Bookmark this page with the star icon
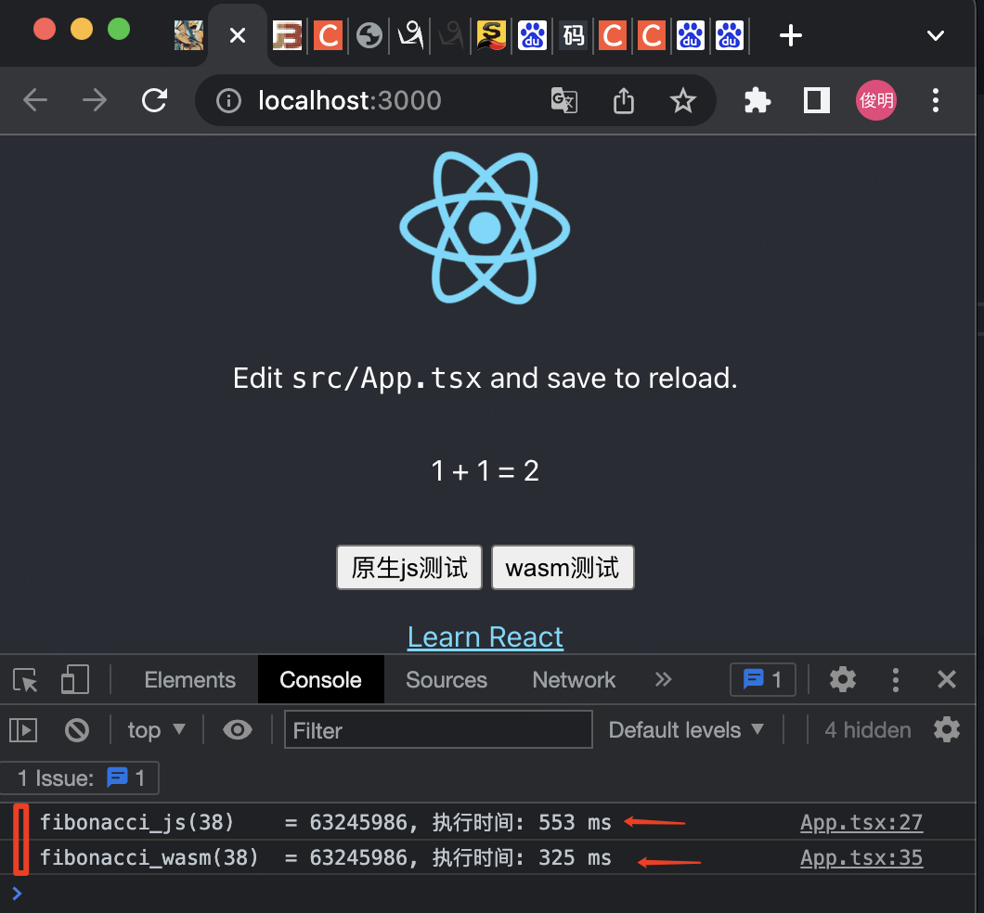Viewport: 984px width, 913px height. coord(683,100)
